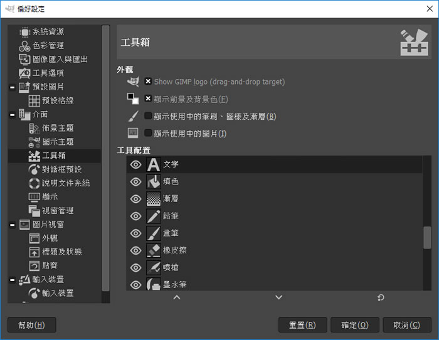Open 顯示 display icon
The height and width of the screenshot is (340, 439).
click(x=34, y=197)
